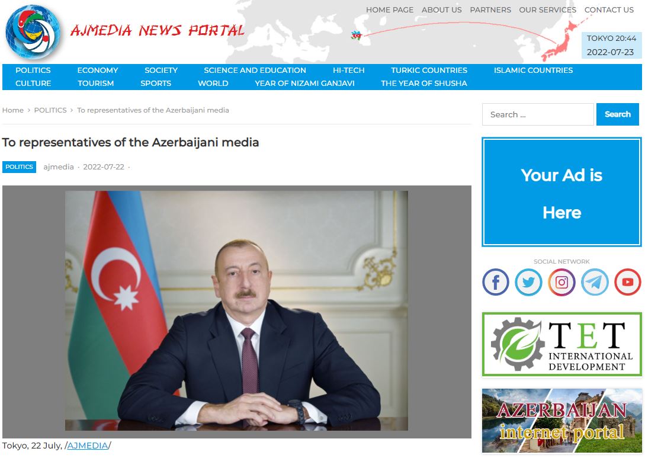Open WORLD category

point(213,83)
